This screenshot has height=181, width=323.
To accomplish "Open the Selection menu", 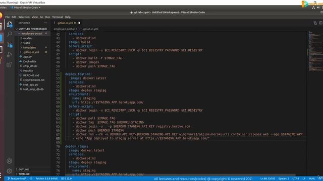I will [x=24, y=17].
